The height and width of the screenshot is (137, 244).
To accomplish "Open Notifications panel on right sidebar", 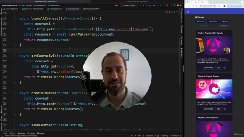I will pyautogui.click(x=182, y=53).
